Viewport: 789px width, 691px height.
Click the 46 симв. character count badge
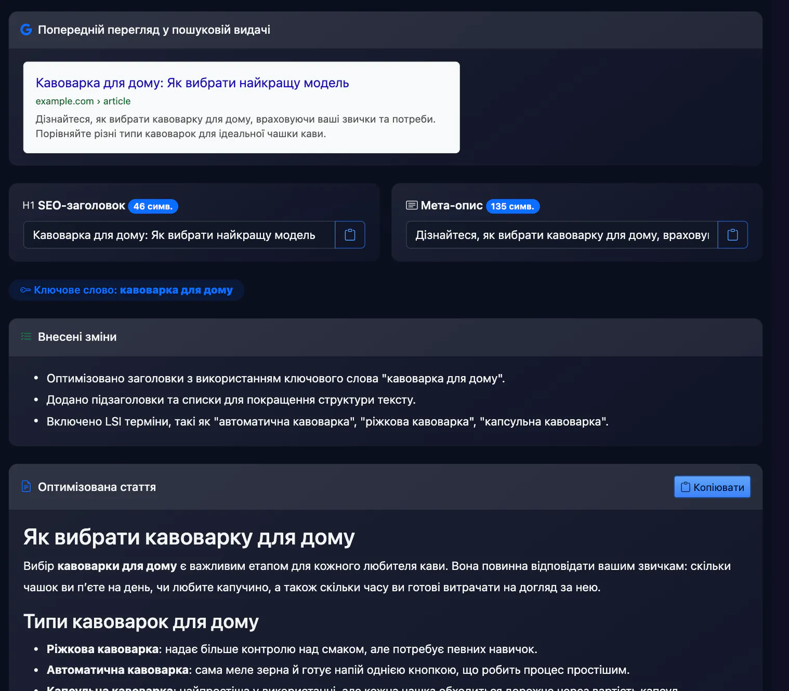coord(153,206)
